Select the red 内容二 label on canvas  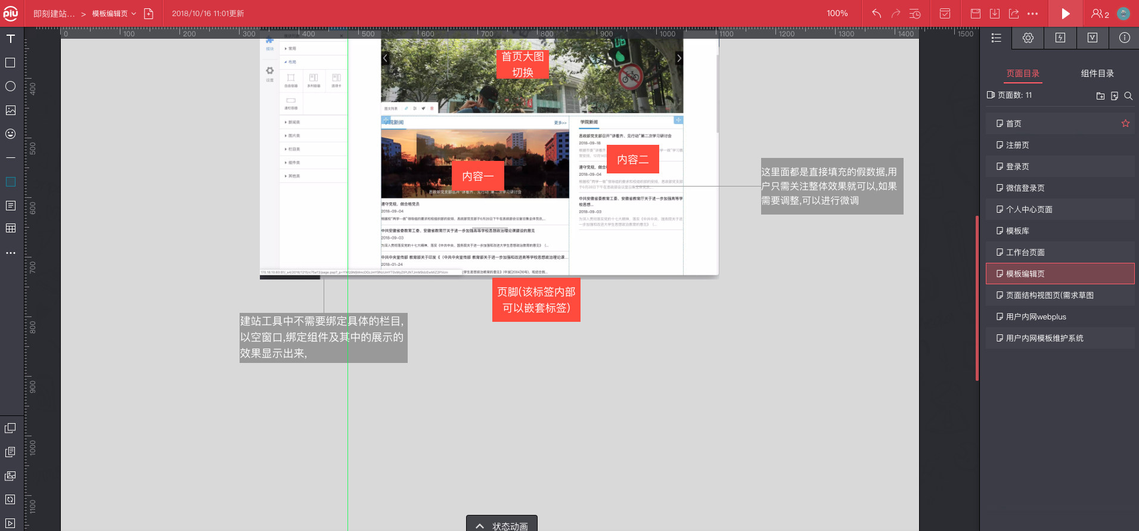[633, 160]
